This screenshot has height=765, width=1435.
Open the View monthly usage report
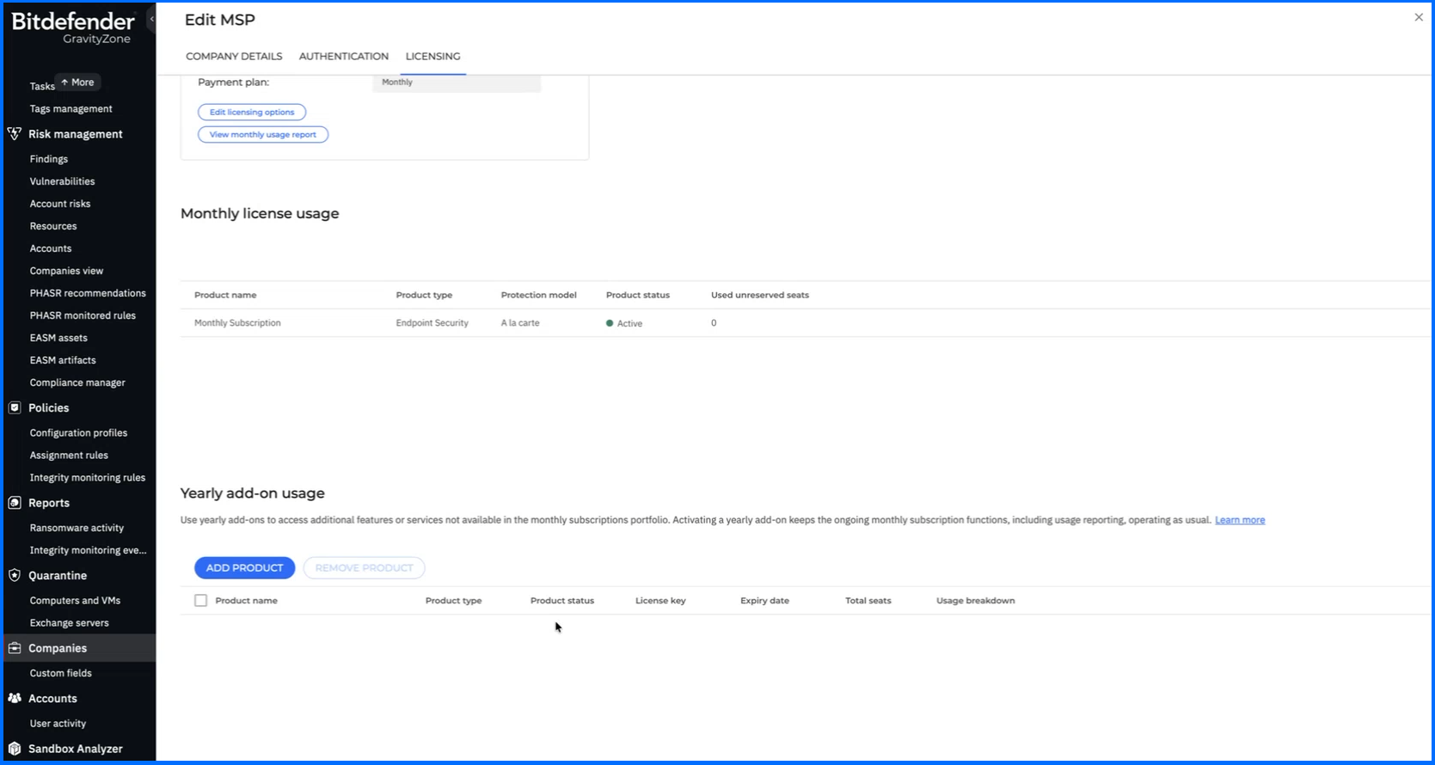[x=263, y=135]
